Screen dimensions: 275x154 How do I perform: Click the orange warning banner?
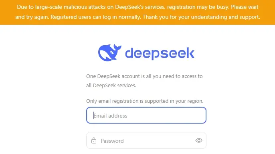[137, 12]
